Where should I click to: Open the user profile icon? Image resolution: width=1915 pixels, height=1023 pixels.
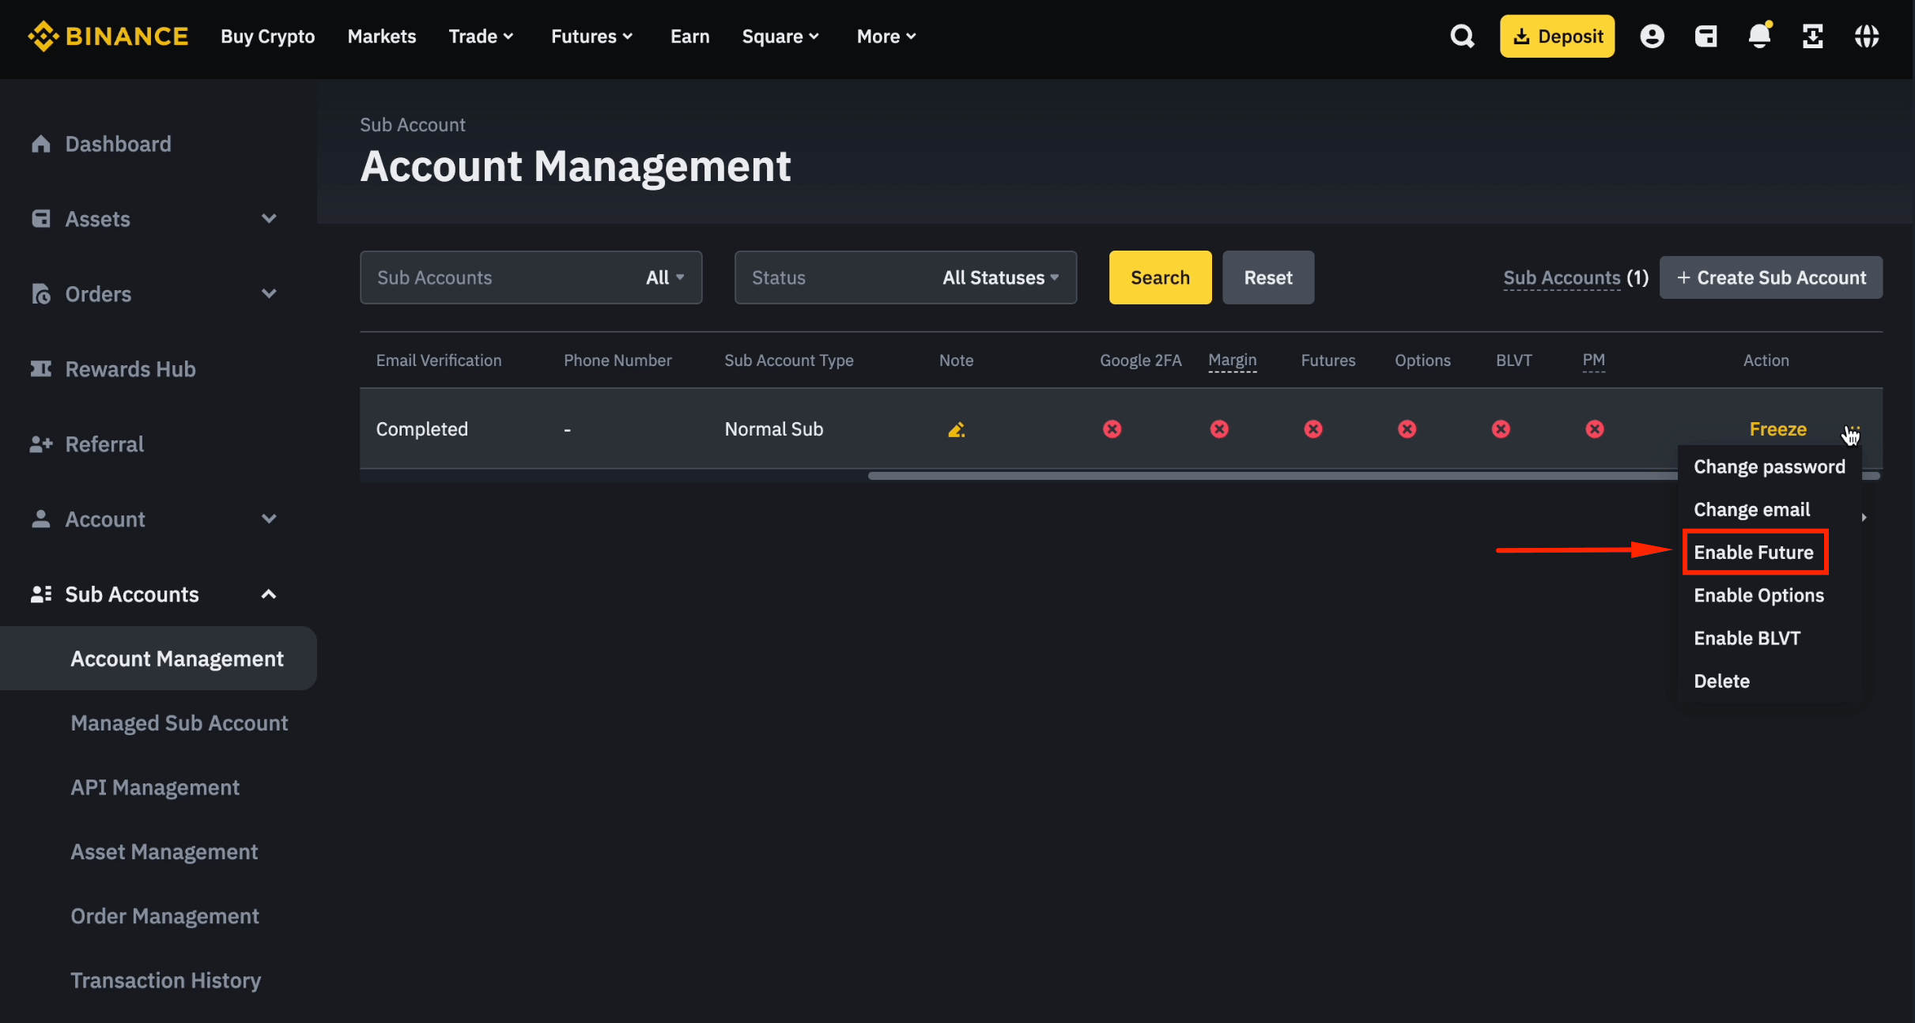click(1652, 36)
